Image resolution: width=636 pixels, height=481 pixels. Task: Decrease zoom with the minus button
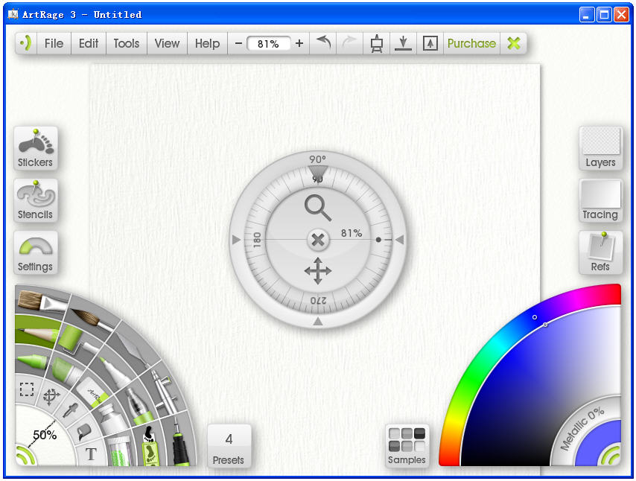pyautogui.click(x=238, y=43)
